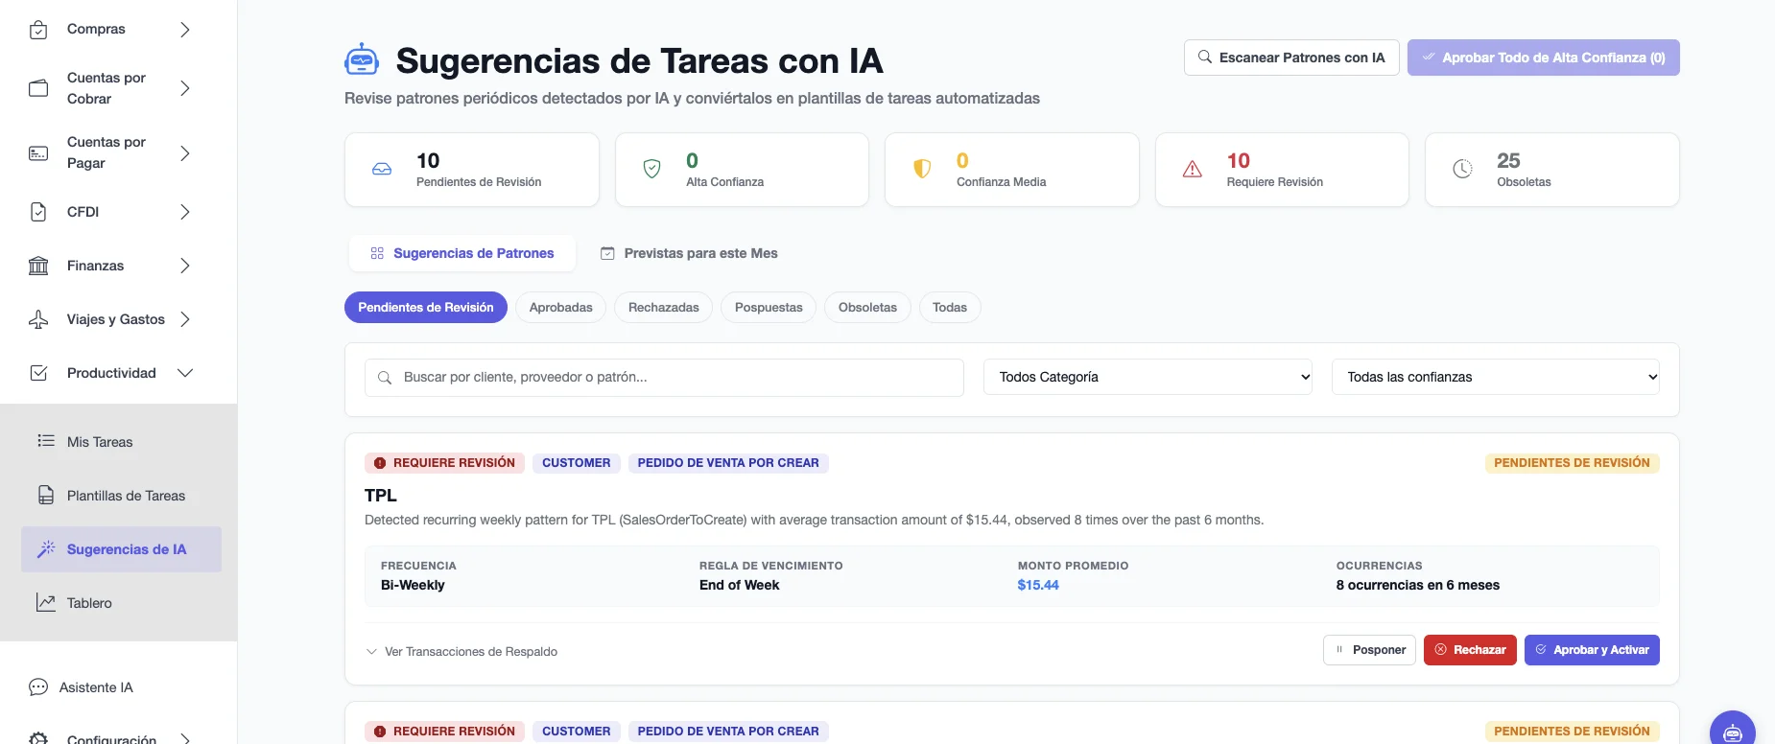Click Aprobar Todo de Alta Confianza button

(x=1544, y=58)
